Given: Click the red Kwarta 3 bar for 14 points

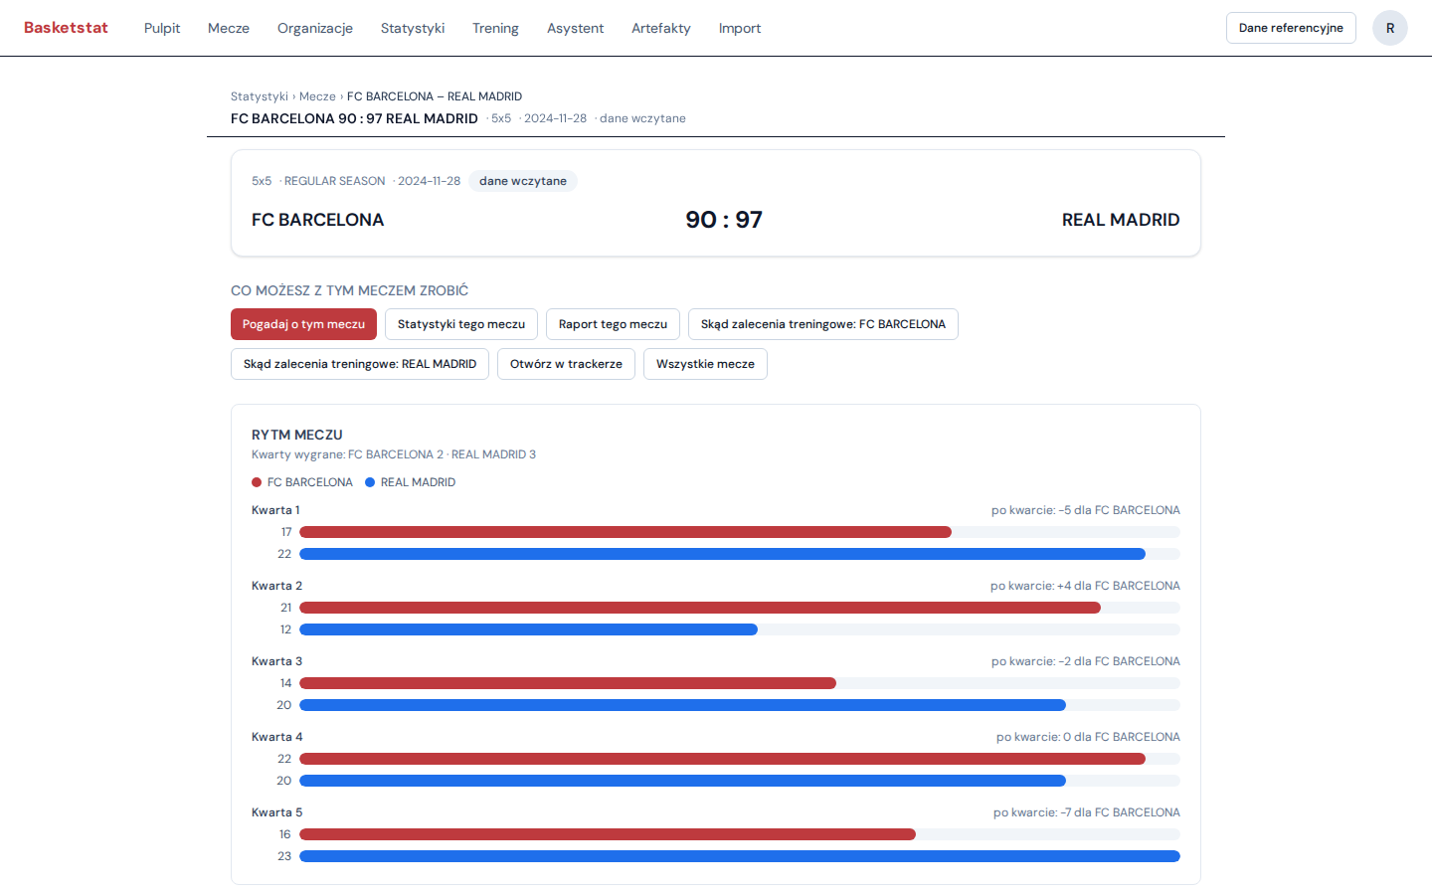Looking at the screenshot, I should 568,683.
